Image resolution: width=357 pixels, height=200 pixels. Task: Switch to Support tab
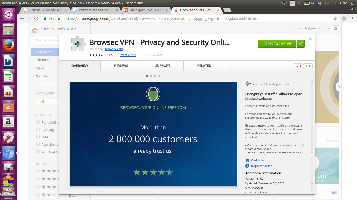(163, 66)
